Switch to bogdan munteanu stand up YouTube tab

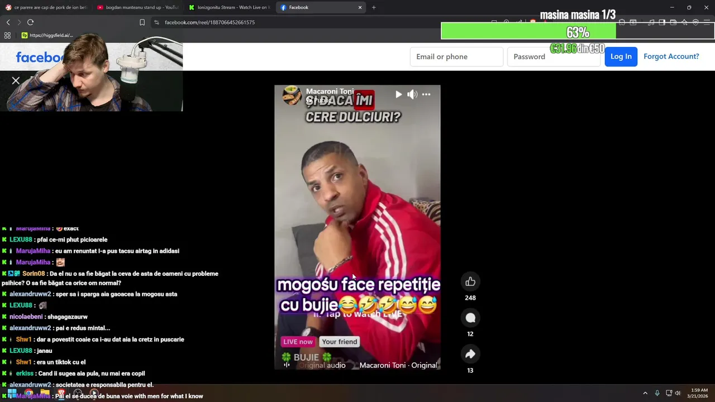point(137,7)
